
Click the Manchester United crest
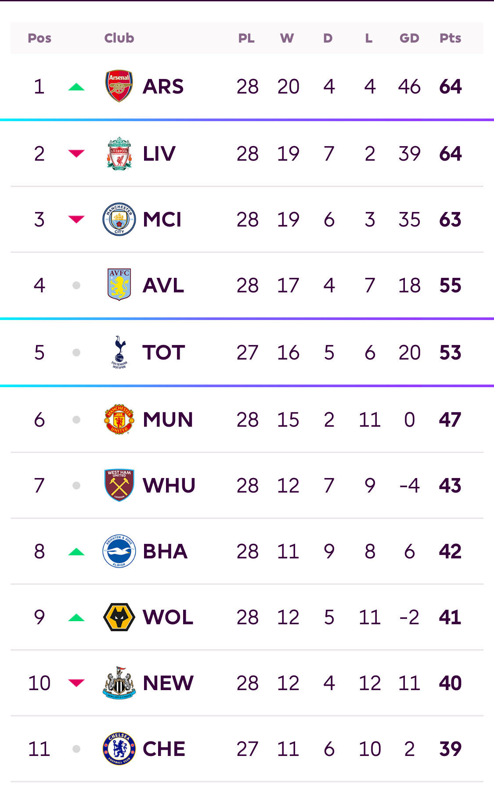pos(119,419)
